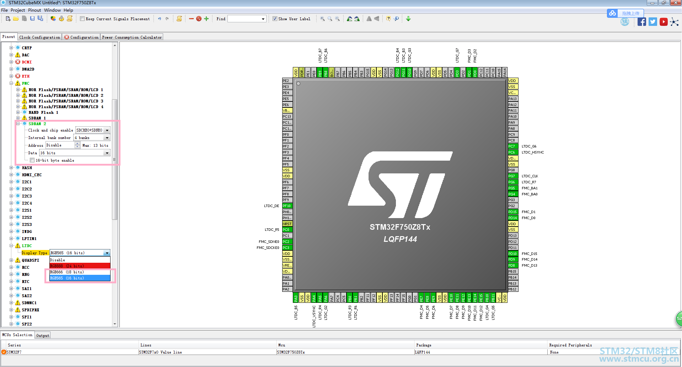682x367 pixels.
Task: Switch to the Output tab
Action: tap(43, 335)
